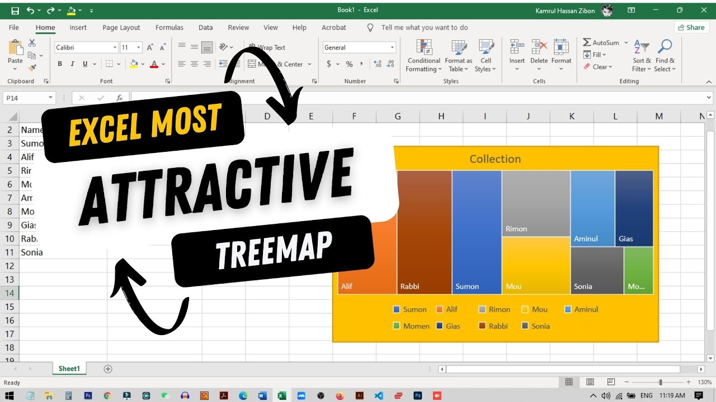The height and width of the screenshot is (402, 716).
Task: Align text right
Action: 207,64
